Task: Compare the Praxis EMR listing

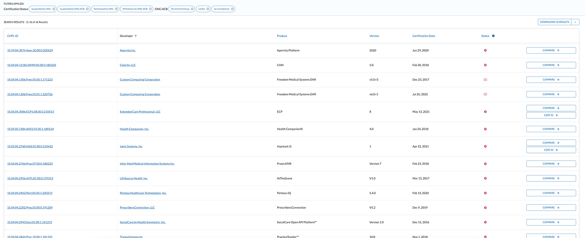Action: [551, 164]
